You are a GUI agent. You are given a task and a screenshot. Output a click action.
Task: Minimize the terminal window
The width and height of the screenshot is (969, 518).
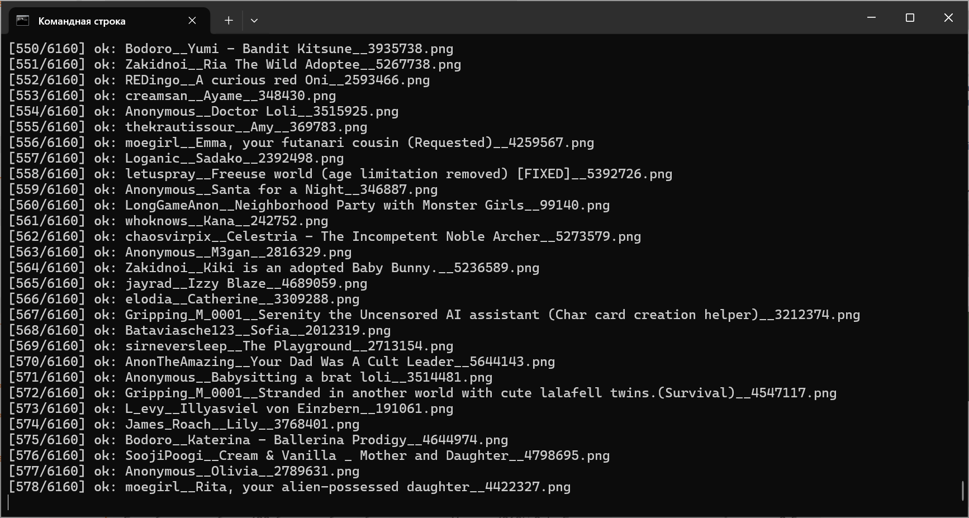[x=871, y=18]
